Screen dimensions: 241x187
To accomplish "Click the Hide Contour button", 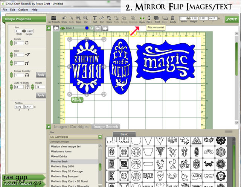I will tap(77, 100).
